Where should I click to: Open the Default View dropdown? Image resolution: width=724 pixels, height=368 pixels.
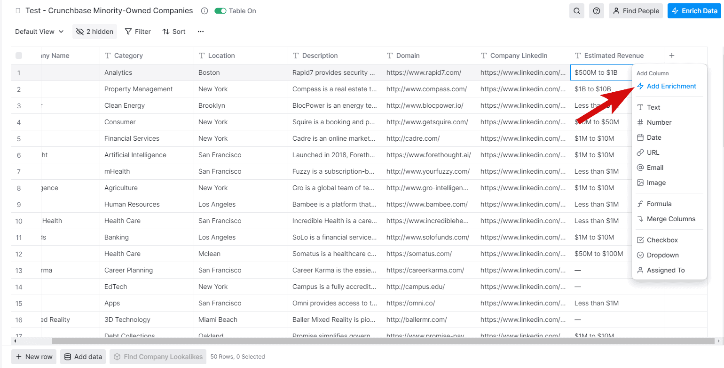[x=39, y=32]
